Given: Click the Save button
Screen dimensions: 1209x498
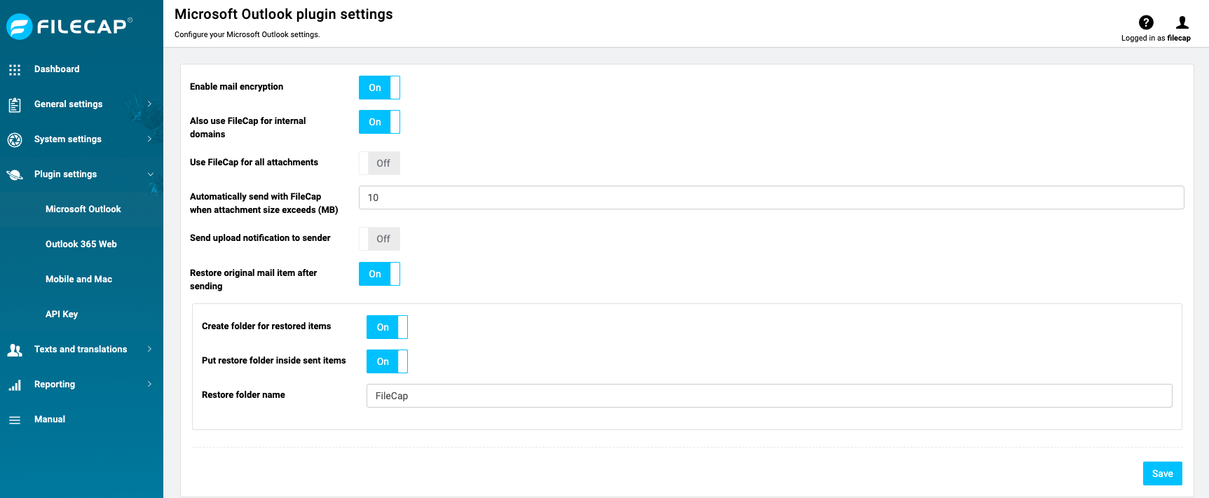Looking at the screenshot, I should (x=1162, y=473).
